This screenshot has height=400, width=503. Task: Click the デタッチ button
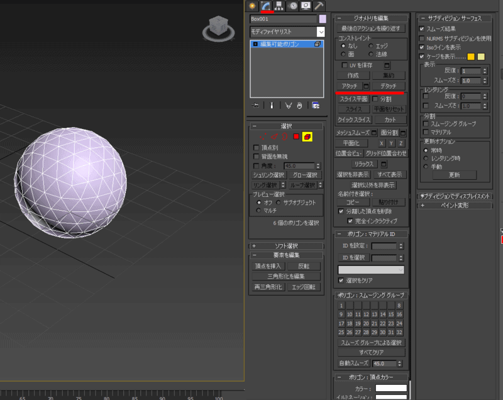(388, 86)
